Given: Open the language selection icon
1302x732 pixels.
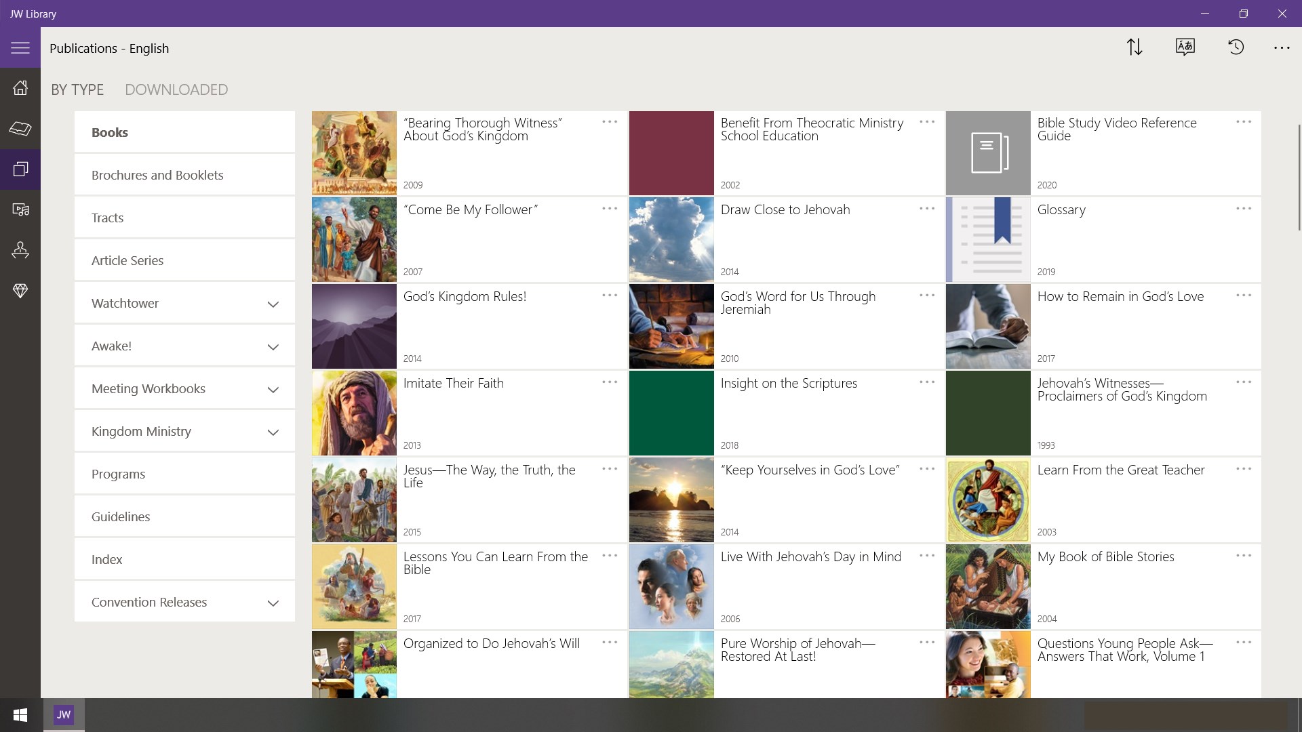Looking at the screenshot, I should tap(1185, 47).
